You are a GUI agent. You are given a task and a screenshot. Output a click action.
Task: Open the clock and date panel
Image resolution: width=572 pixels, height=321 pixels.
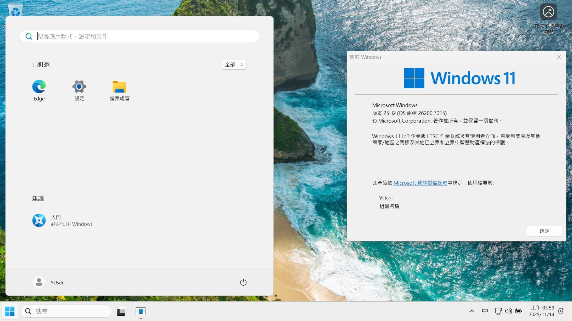541,311
